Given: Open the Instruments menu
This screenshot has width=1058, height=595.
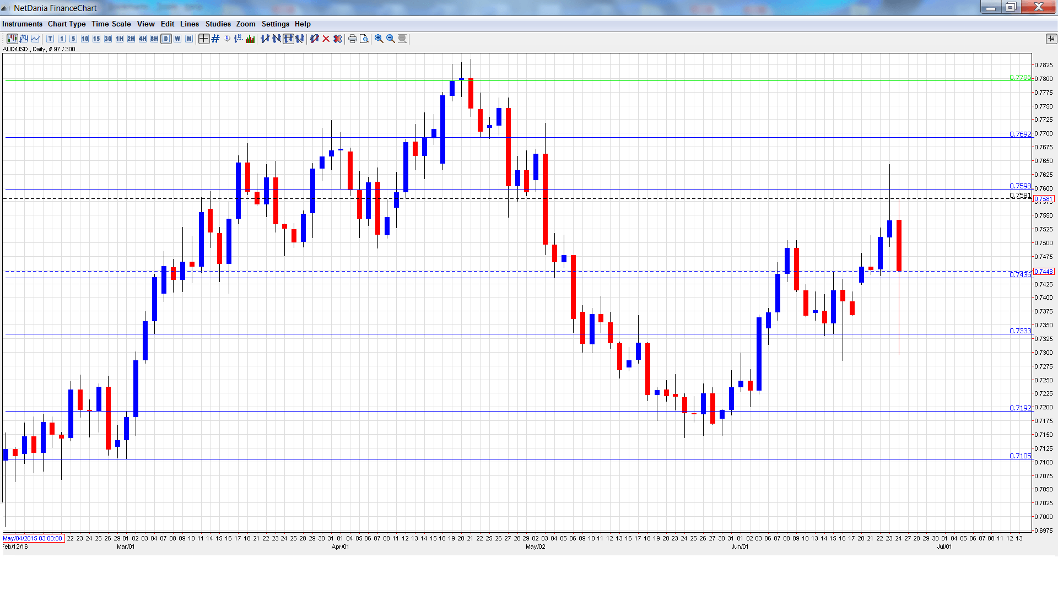Looking at the screenshot, I should (22, 24).
